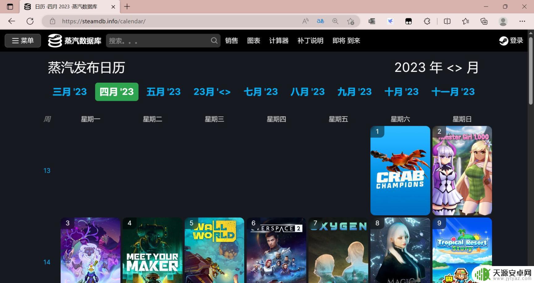This screenshot has height=283, width=534.
Task: Switch to 九月 '23 month
Action: (355, 92)
